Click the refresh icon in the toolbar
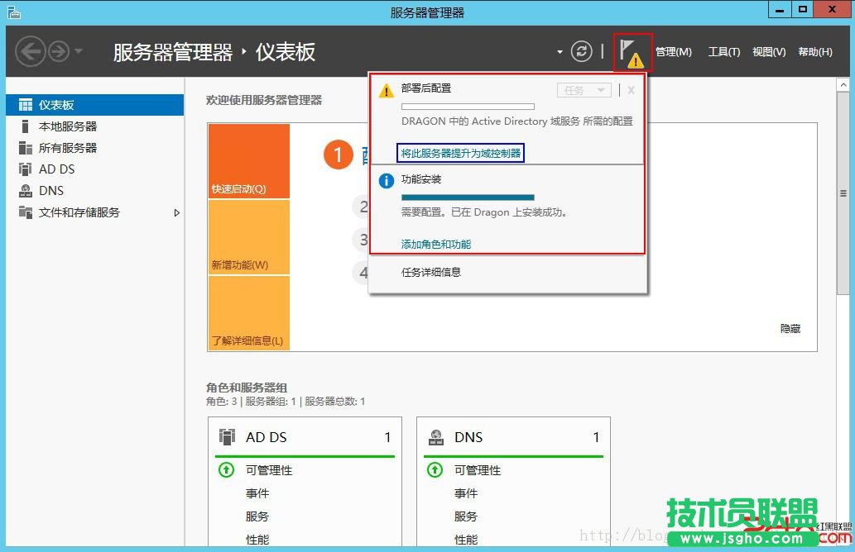Viewport: 855px width, 552px height. [581, 50]
